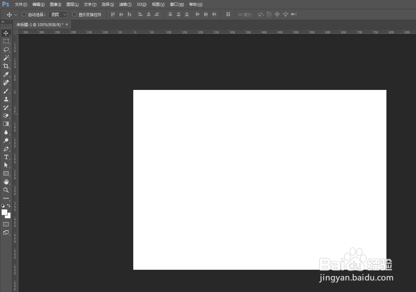This screenshot has width=416, height=292.
Task: Tick the 显示变换控件 checkbox
Action: (75, 14)
